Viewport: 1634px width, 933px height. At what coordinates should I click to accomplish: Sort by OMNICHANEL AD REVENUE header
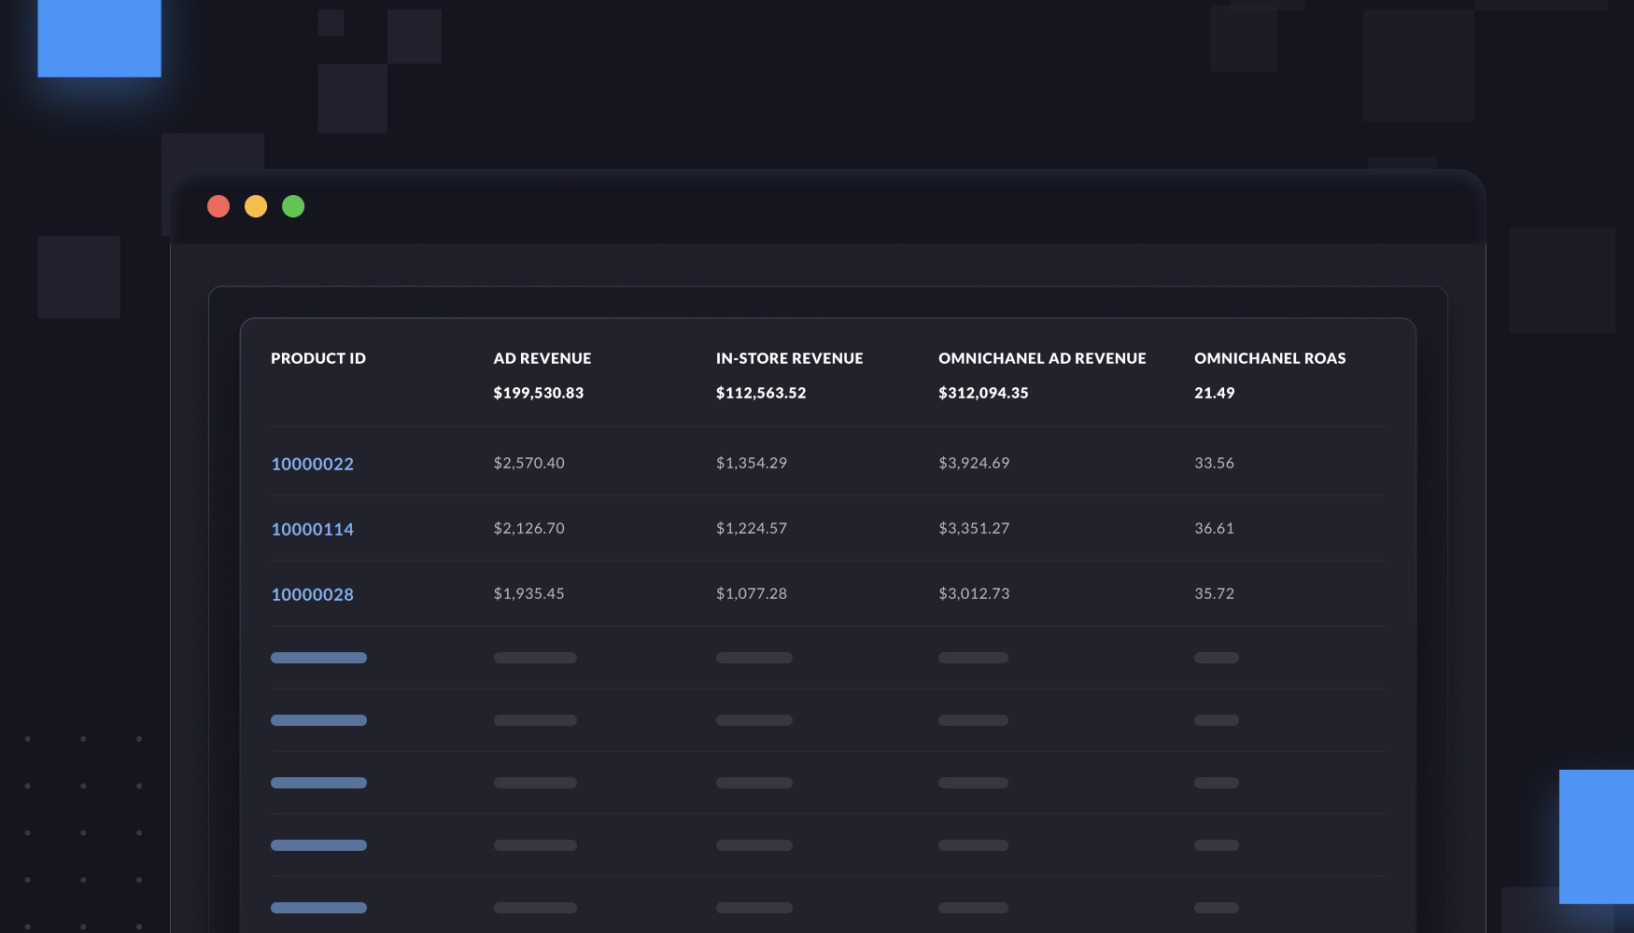(1042, 358)
